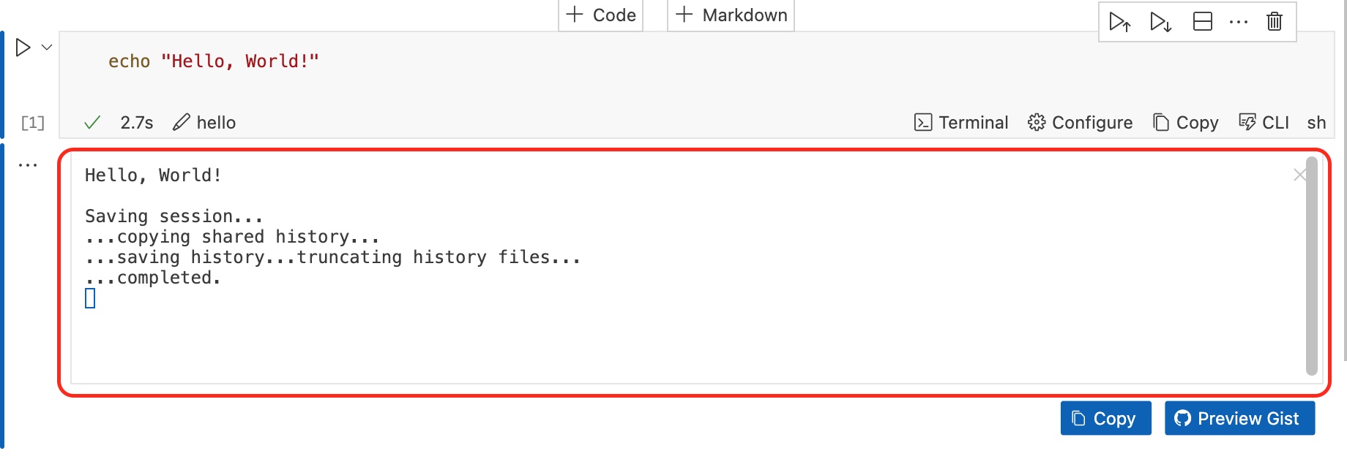Image resolution: width=1347 pixels, height=459 pixels.
Task: Rename the cell via hello pencil label
Action: pos(204,123)
